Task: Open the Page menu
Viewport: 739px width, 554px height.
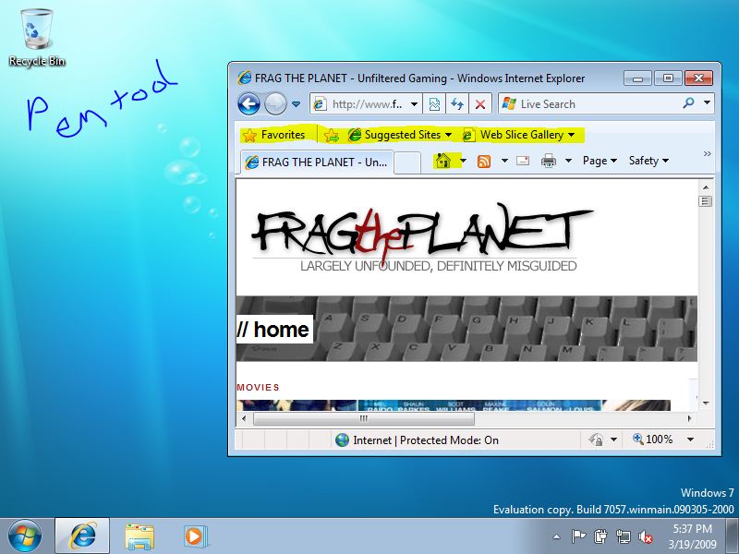Action: point(600,161)
